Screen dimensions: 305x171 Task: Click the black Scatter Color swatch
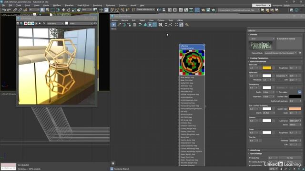pyautogui.click(x=295, y=96)
